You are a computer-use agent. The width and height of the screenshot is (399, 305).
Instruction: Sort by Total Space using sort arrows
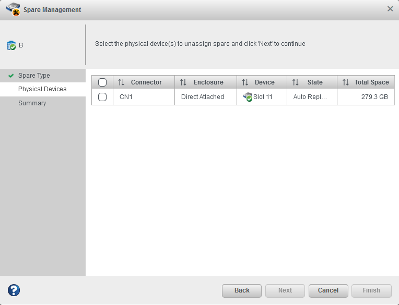tap(345, 82)
